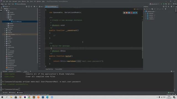Click the Project vertical side tab
Screen dimensions: 177x99
pyautogui.click(x=1, y=9)
